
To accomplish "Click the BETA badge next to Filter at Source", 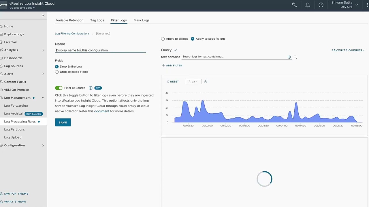I will pos(98,88).
